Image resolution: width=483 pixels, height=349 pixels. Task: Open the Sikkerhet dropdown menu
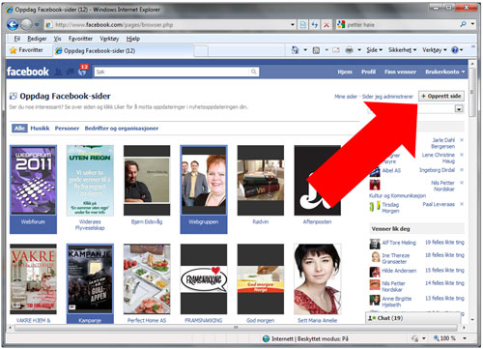click(402, 50)
